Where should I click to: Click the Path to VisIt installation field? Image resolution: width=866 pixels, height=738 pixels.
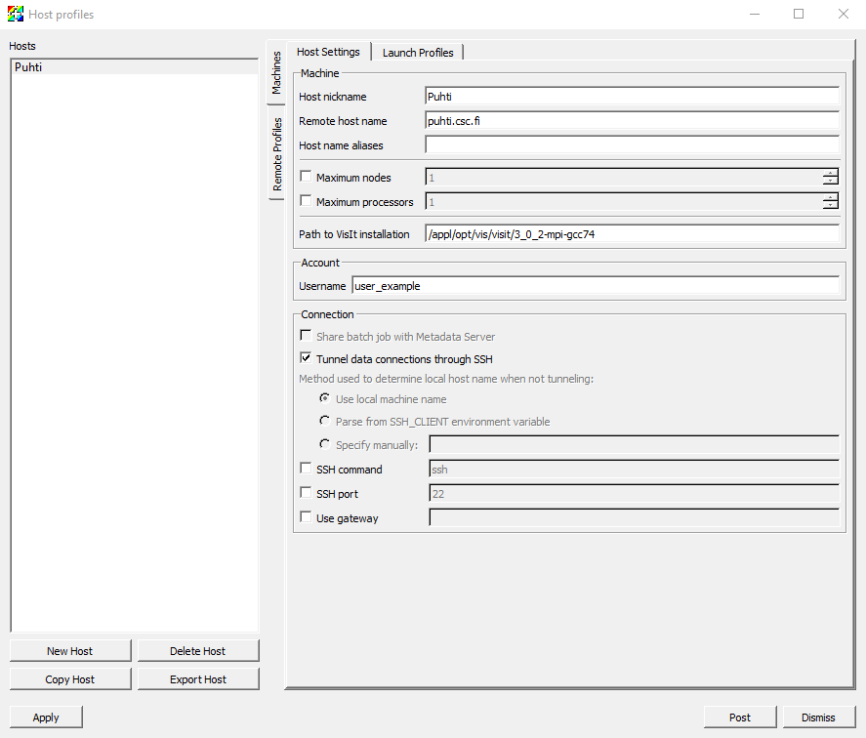click(x=632, y=234)
